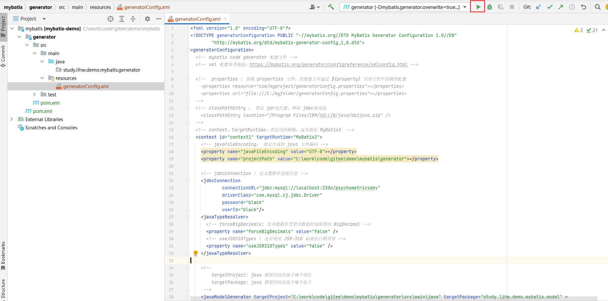Select root-level pom.xml file
The width and height of the screenshot is (608, 301).
pyautogui.click(x=42, y=111)
